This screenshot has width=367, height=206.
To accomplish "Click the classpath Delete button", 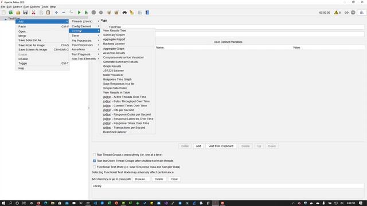I will point(159,179).
